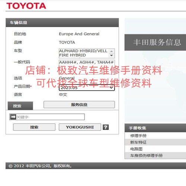
Task: Open 电路图 wiring diagram entry
Action: pos(155,149)
